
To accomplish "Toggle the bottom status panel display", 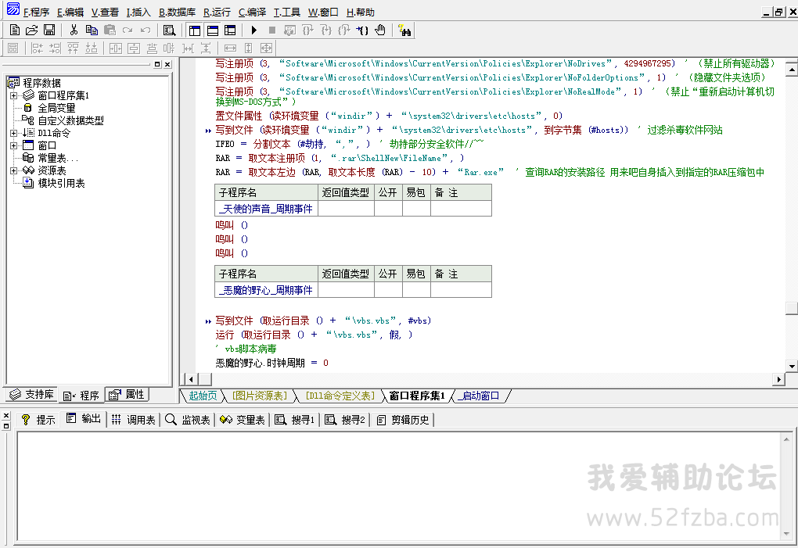I will coord(213,30).
